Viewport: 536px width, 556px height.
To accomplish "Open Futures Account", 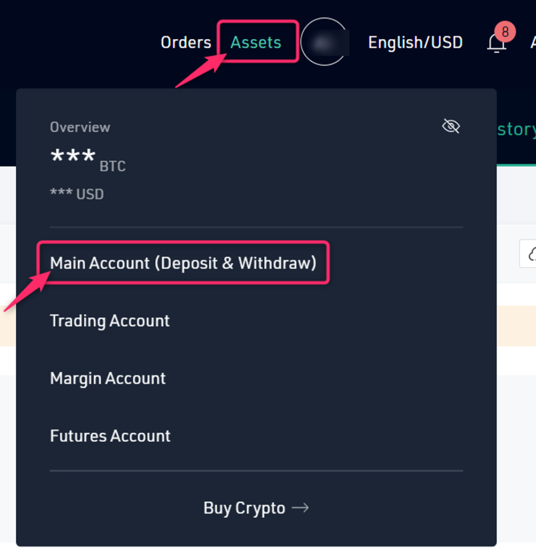I will [x=110, y=436].
